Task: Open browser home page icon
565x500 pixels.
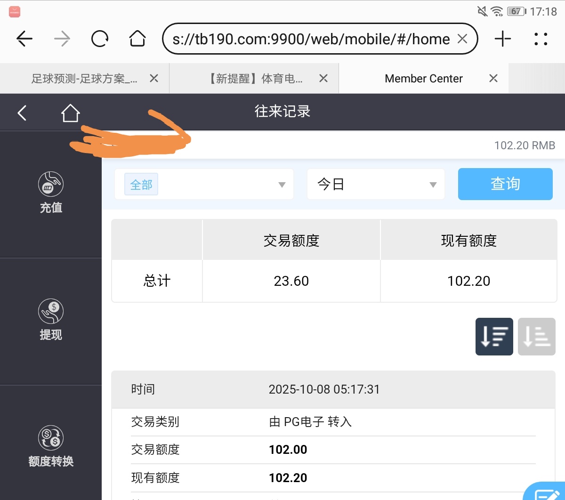Action: pyautogui.click(x=137, y=39)
